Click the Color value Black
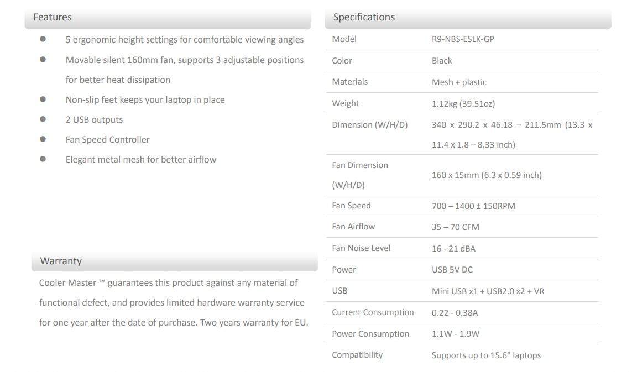The height and width of the screenshot is (372, 632). (x=442, y=61)
